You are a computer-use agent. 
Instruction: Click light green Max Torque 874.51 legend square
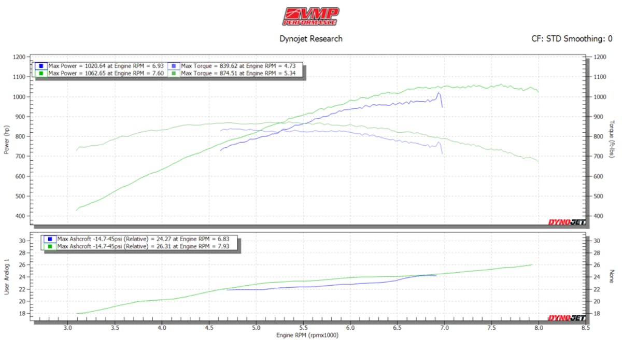coord(174,73)
